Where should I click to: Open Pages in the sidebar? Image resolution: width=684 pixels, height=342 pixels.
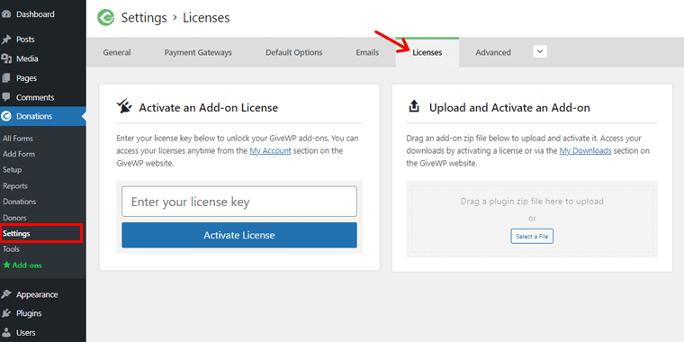pyautogui.click(x=26, y=78)
